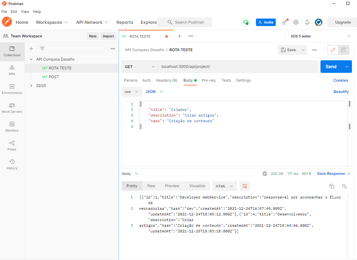Search within the response
The image size is (357, 260).
[344, 186]
